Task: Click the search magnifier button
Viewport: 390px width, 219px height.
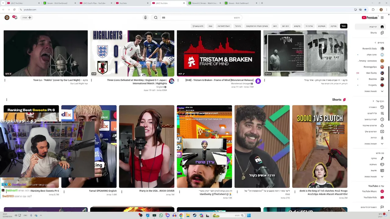Action: point(156,18)
